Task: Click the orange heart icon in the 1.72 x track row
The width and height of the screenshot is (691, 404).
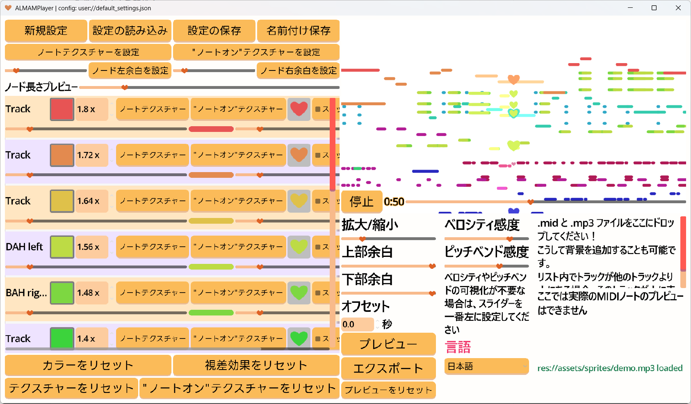Action: pyautogui.click(x=299, y=155)
